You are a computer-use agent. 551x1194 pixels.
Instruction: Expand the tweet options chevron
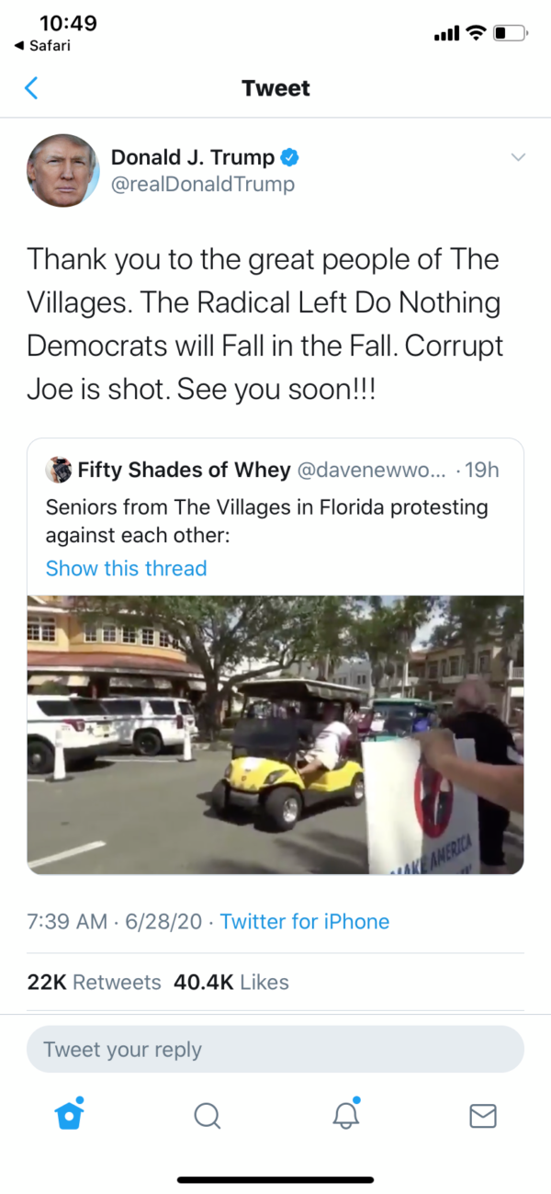pos(518,157)
